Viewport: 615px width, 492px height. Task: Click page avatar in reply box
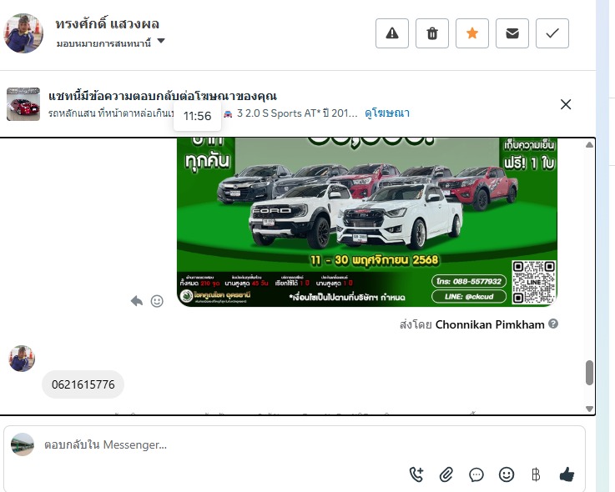pyautogui.click(x=23, y=444)
